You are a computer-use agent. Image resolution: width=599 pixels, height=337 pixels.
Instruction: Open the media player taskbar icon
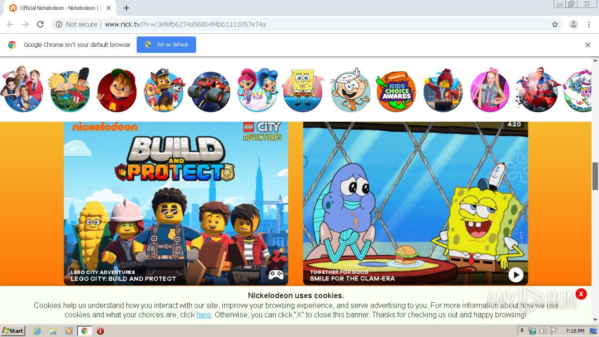69,331
